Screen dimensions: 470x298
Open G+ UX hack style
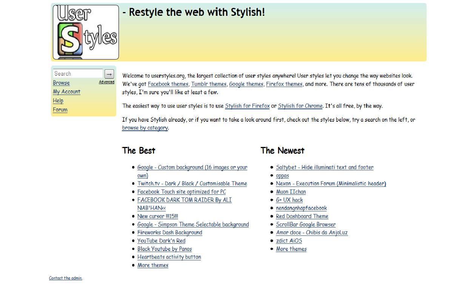point(290,200)
